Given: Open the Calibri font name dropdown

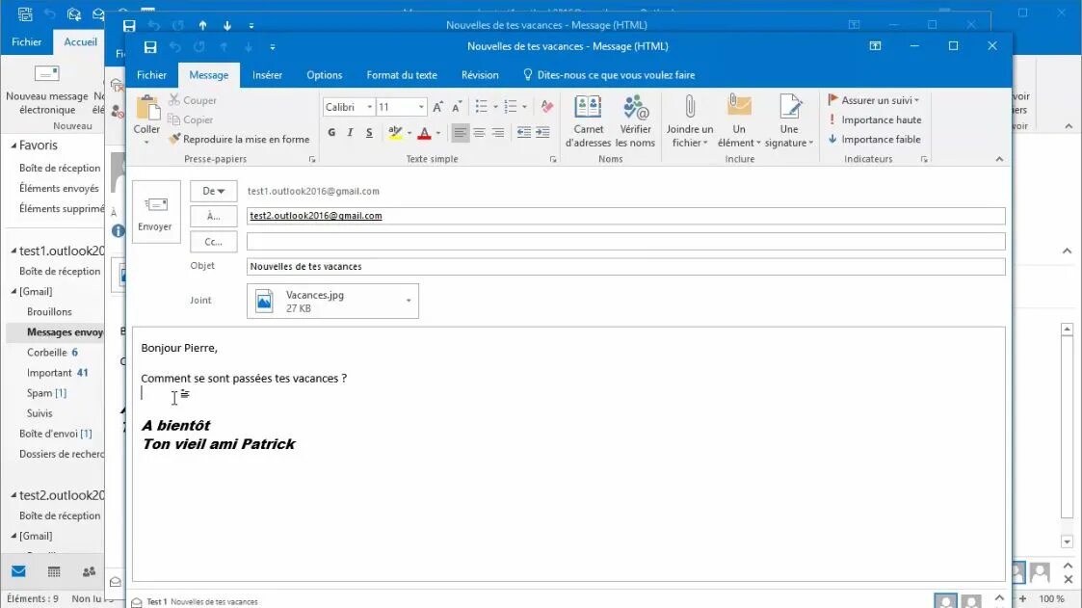Looking at the screenshot, I should coord(370,107).
